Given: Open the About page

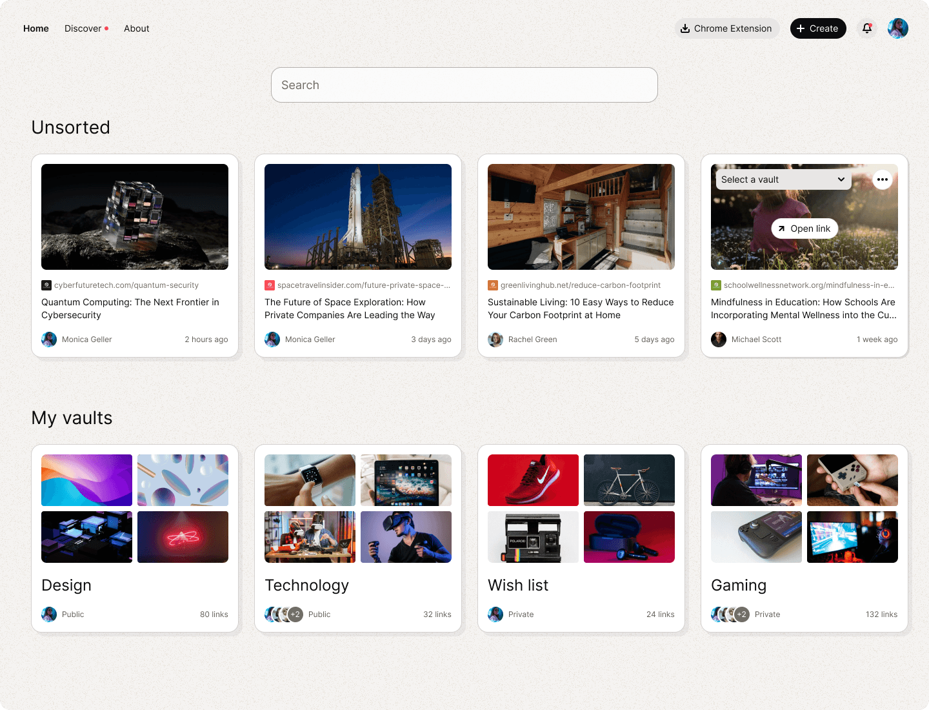Looking at the screenshot, I should (x=136, y=28).
